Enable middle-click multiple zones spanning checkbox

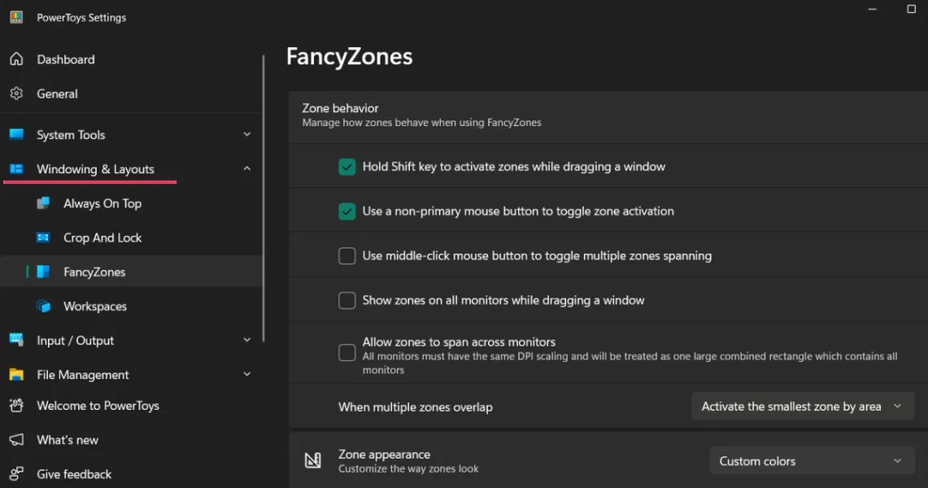tap(347, 255)
